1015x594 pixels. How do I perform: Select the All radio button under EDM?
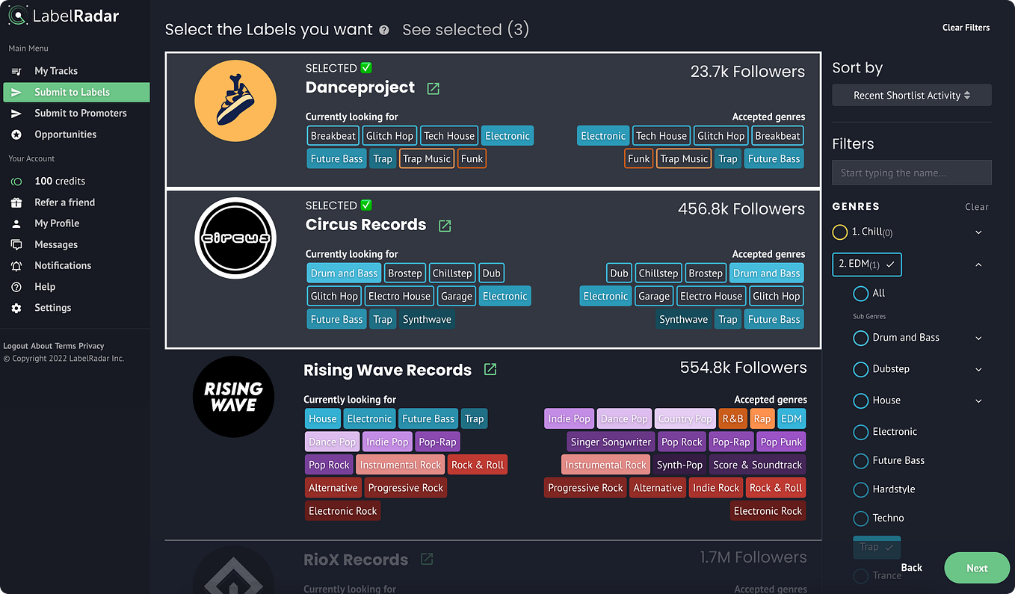coord(860,294)
